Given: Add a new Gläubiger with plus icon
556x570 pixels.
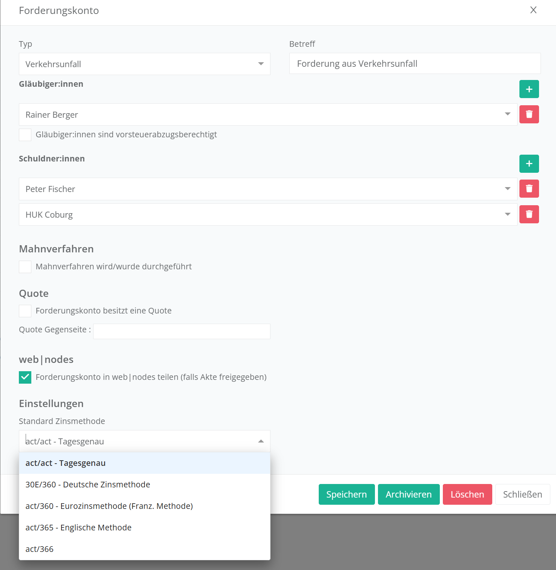Looking at the screenshot, I should coord(529,89).
